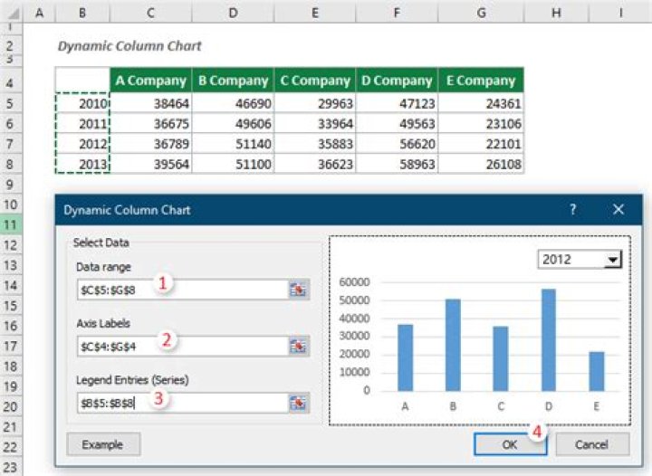Image resolution: width=652 pixels, height=476 pixels.
Task: Click cell with value 36675
Action: 150,123
